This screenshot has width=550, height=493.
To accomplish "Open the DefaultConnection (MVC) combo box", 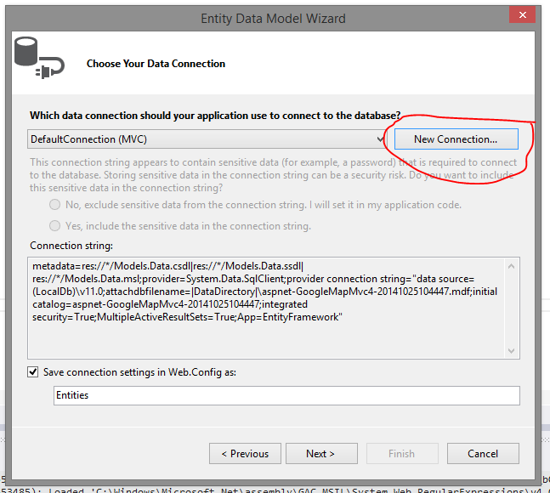I will pyautogui.click(x=207, y=139).
